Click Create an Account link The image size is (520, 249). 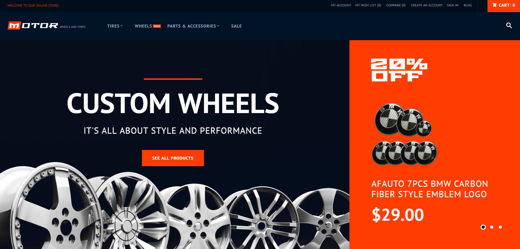pos(427,5)
